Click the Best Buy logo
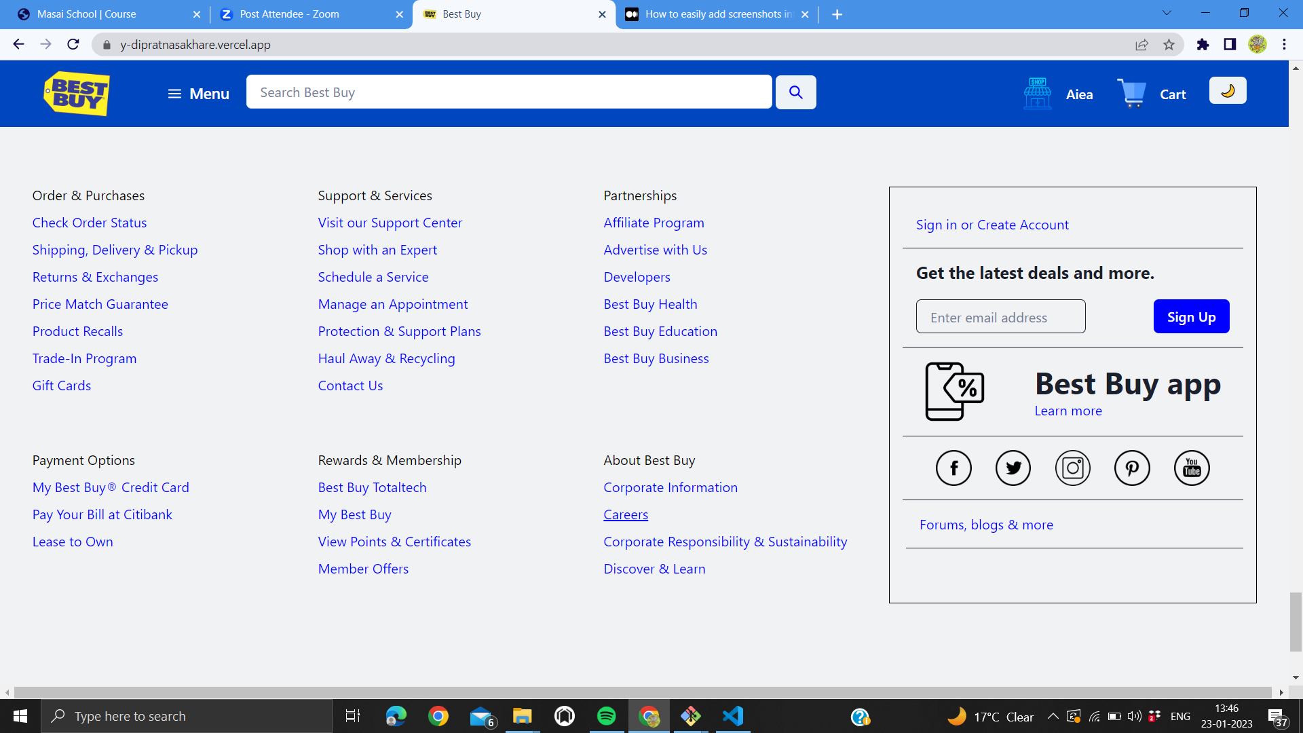The image size is (1303, 733). pyautogui.click(x=77, y=94)
